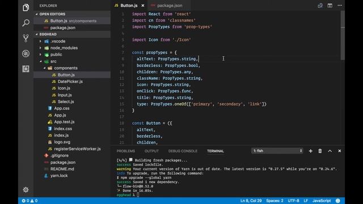Click the errors and warnings count in status bar
The image size is (363, 204).
click(x=29, y=201)
